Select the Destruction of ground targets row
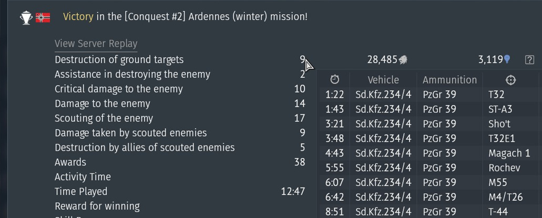Viewport: 542px width, 218px height. tap(119, 60)
